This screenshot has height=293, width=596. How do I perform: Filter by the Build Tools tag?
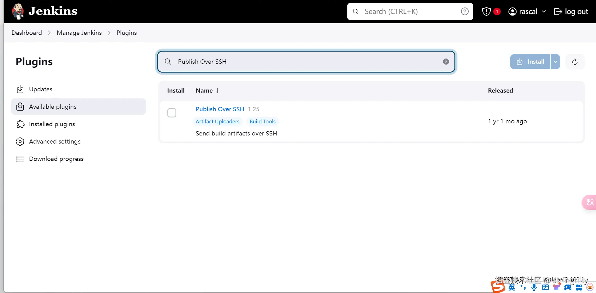pyautogui.click(x=263, y=121)
